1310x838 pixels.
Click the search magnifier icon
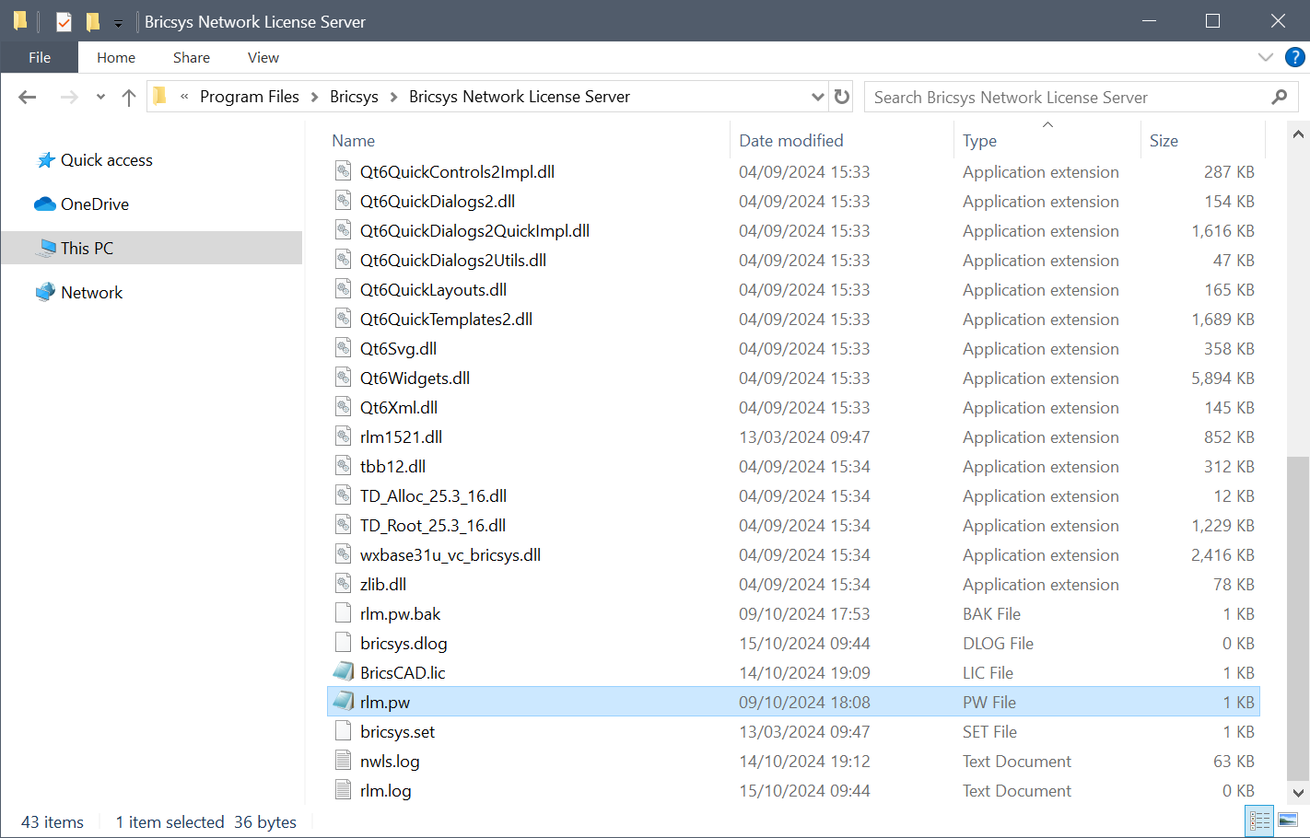pyautogui.click(x=1279, y=97)
